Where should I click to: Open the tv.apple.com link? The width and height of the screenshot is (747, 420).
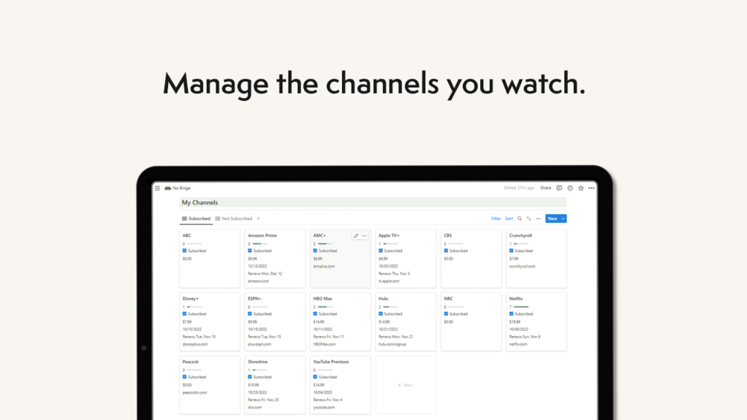click(x=389, y=281)
